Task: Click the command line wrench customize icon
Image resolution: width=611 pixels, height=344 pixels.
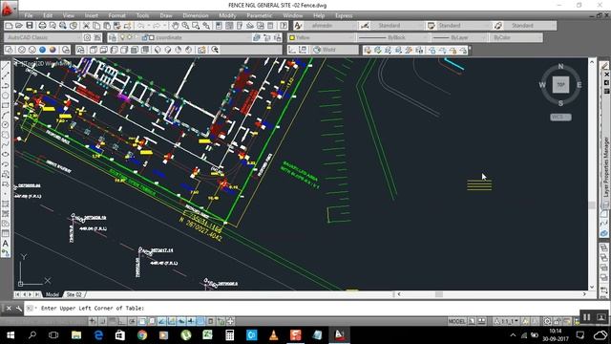Action: 19,308
